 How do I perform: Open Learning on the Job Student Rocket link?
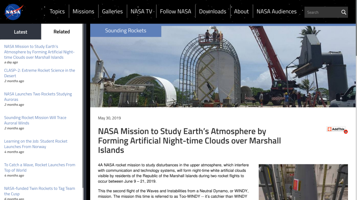pyautogui.click(x=36, y=144)
